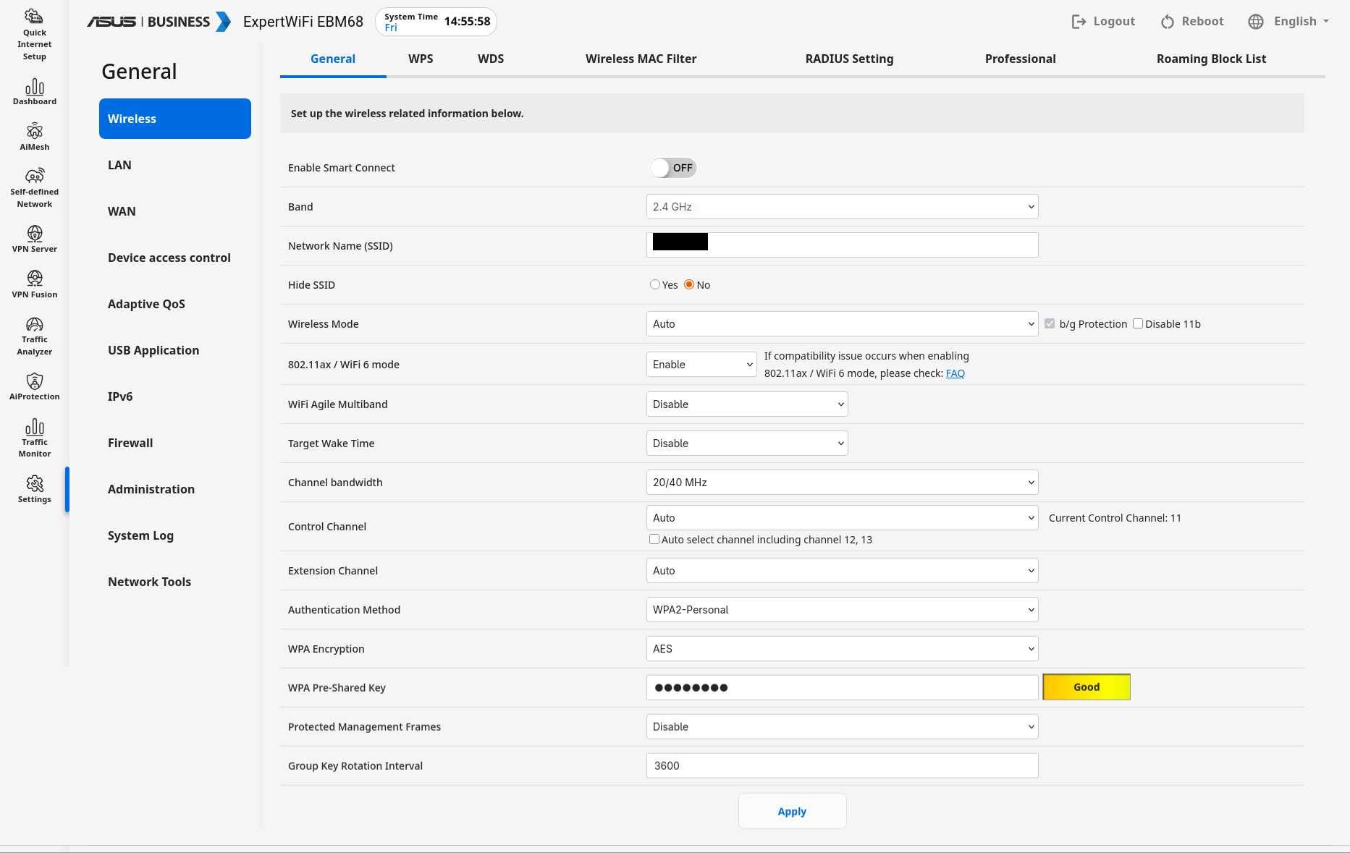Open Protected Management Frames dropdown
Screen dimensions: 1350x853
coord(842,727)
